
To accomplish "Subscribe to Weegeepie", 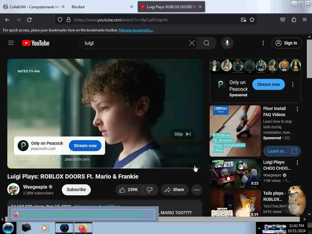I will (x=76, y=190).
